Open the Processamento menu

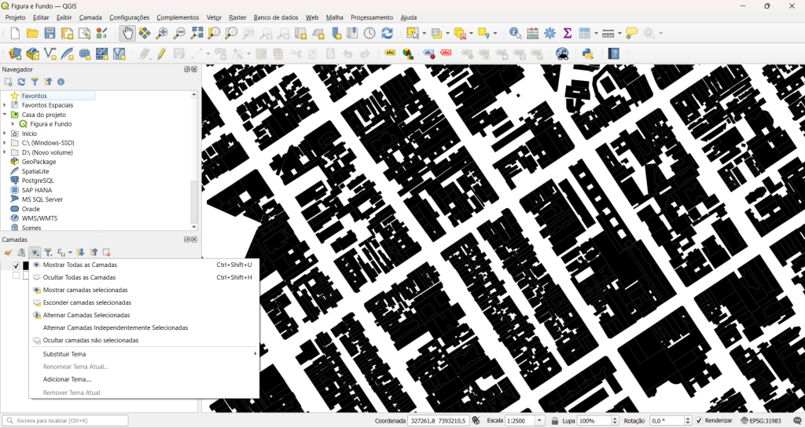click(372, 17)
